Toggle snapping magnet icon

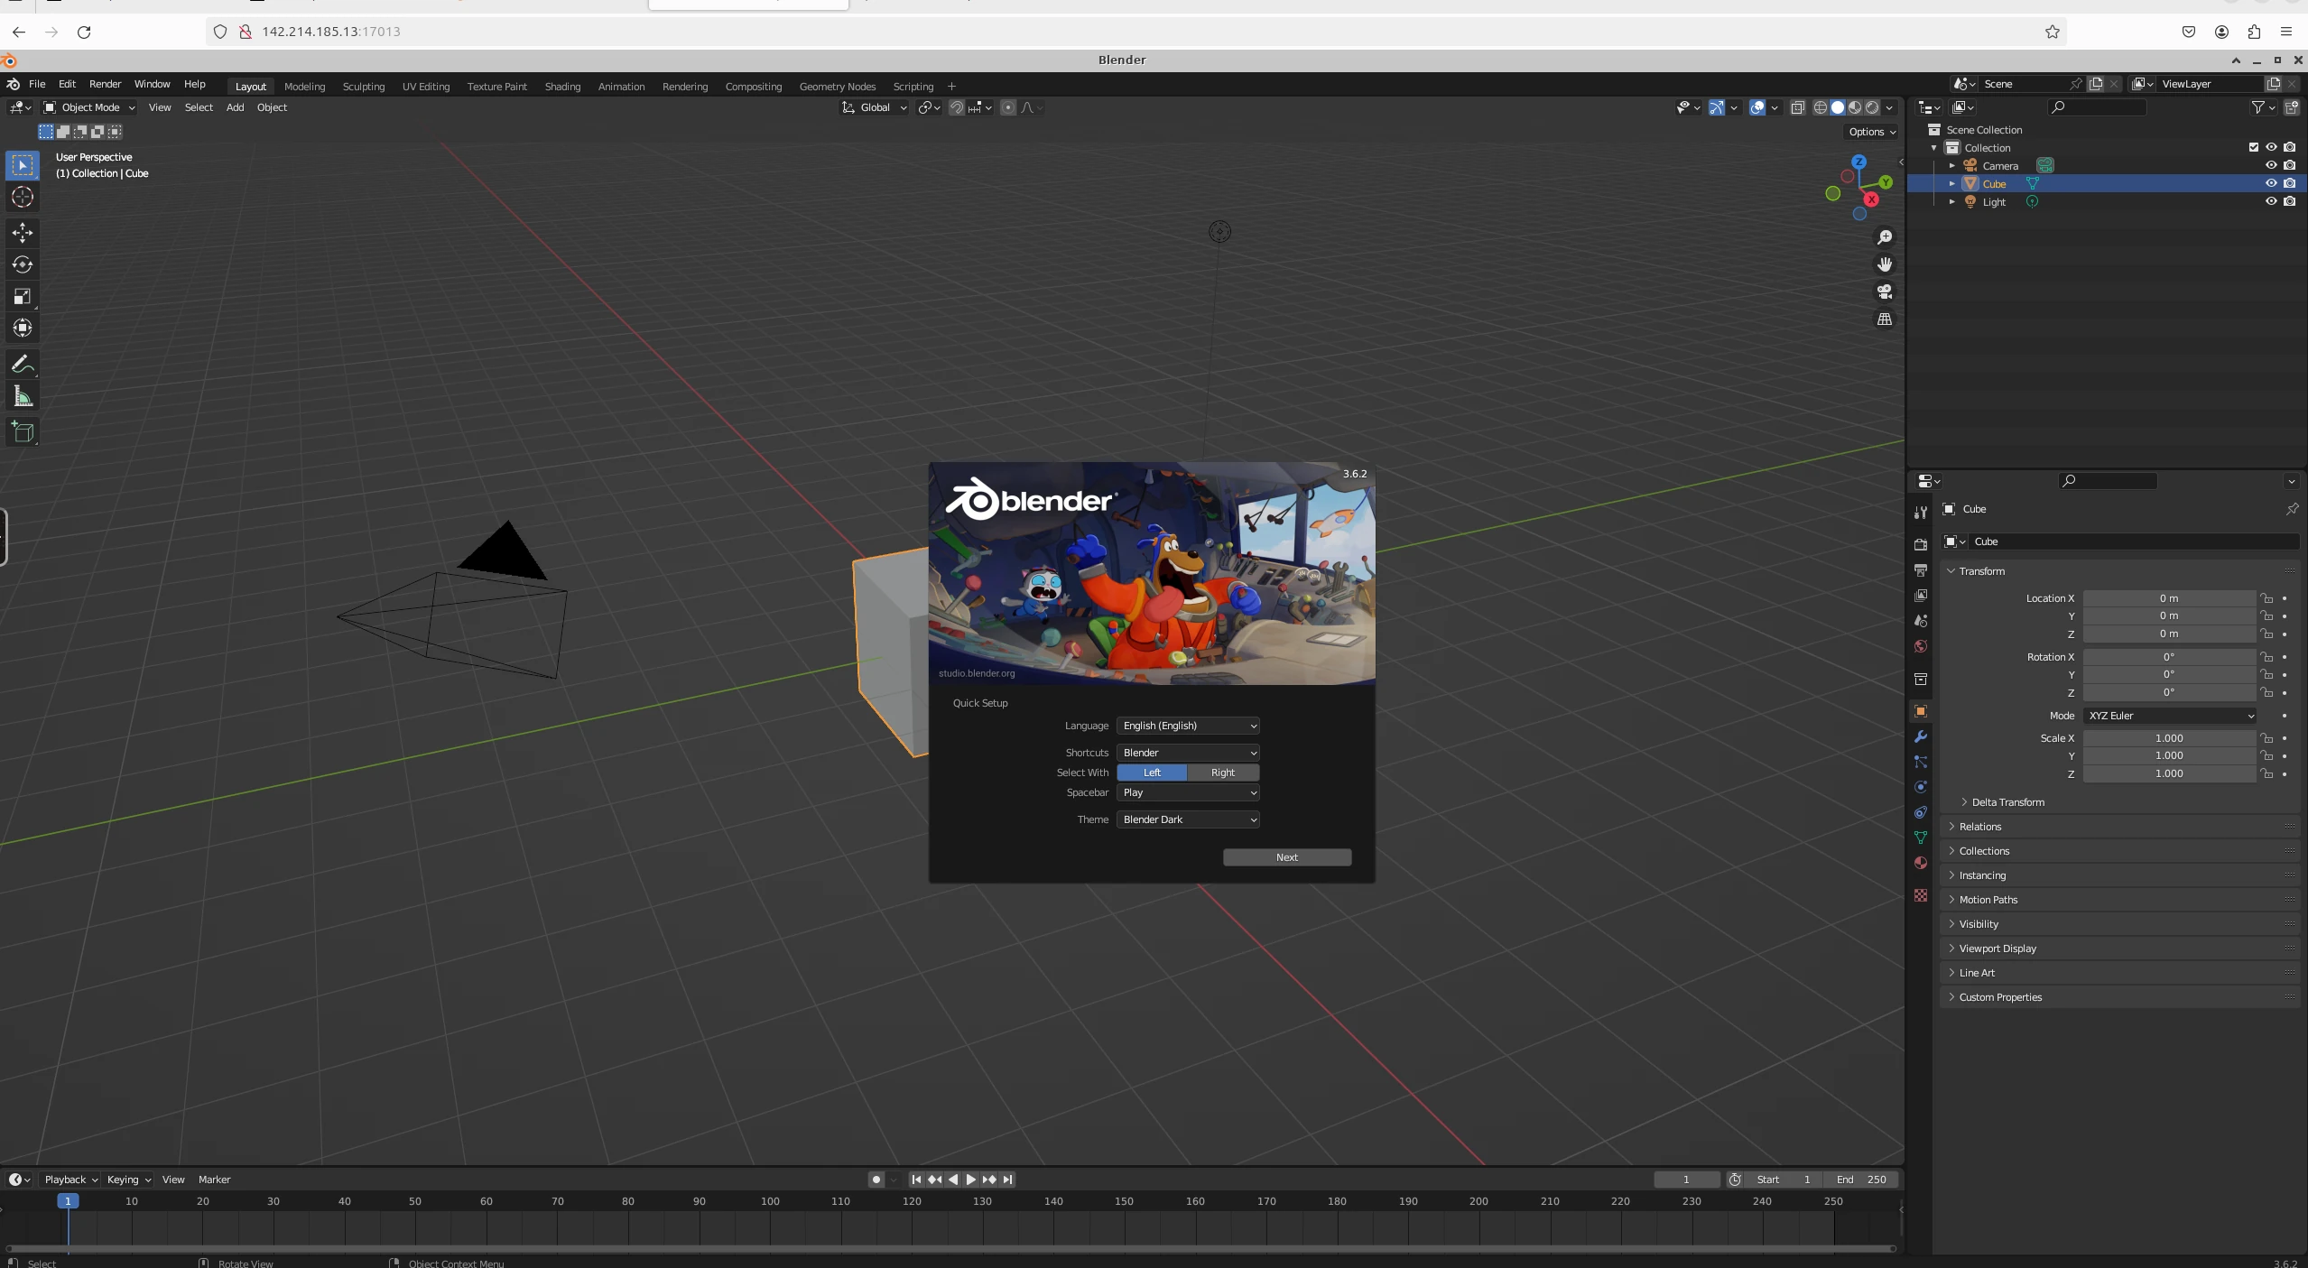[957, 107]
